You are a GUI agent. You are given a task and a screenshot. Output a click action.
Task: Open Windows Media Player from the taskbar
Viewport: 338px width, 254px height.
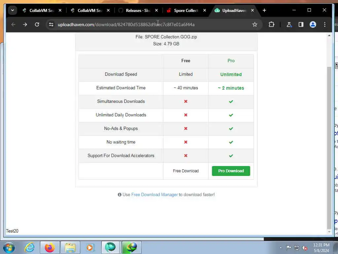pos(90,247)
